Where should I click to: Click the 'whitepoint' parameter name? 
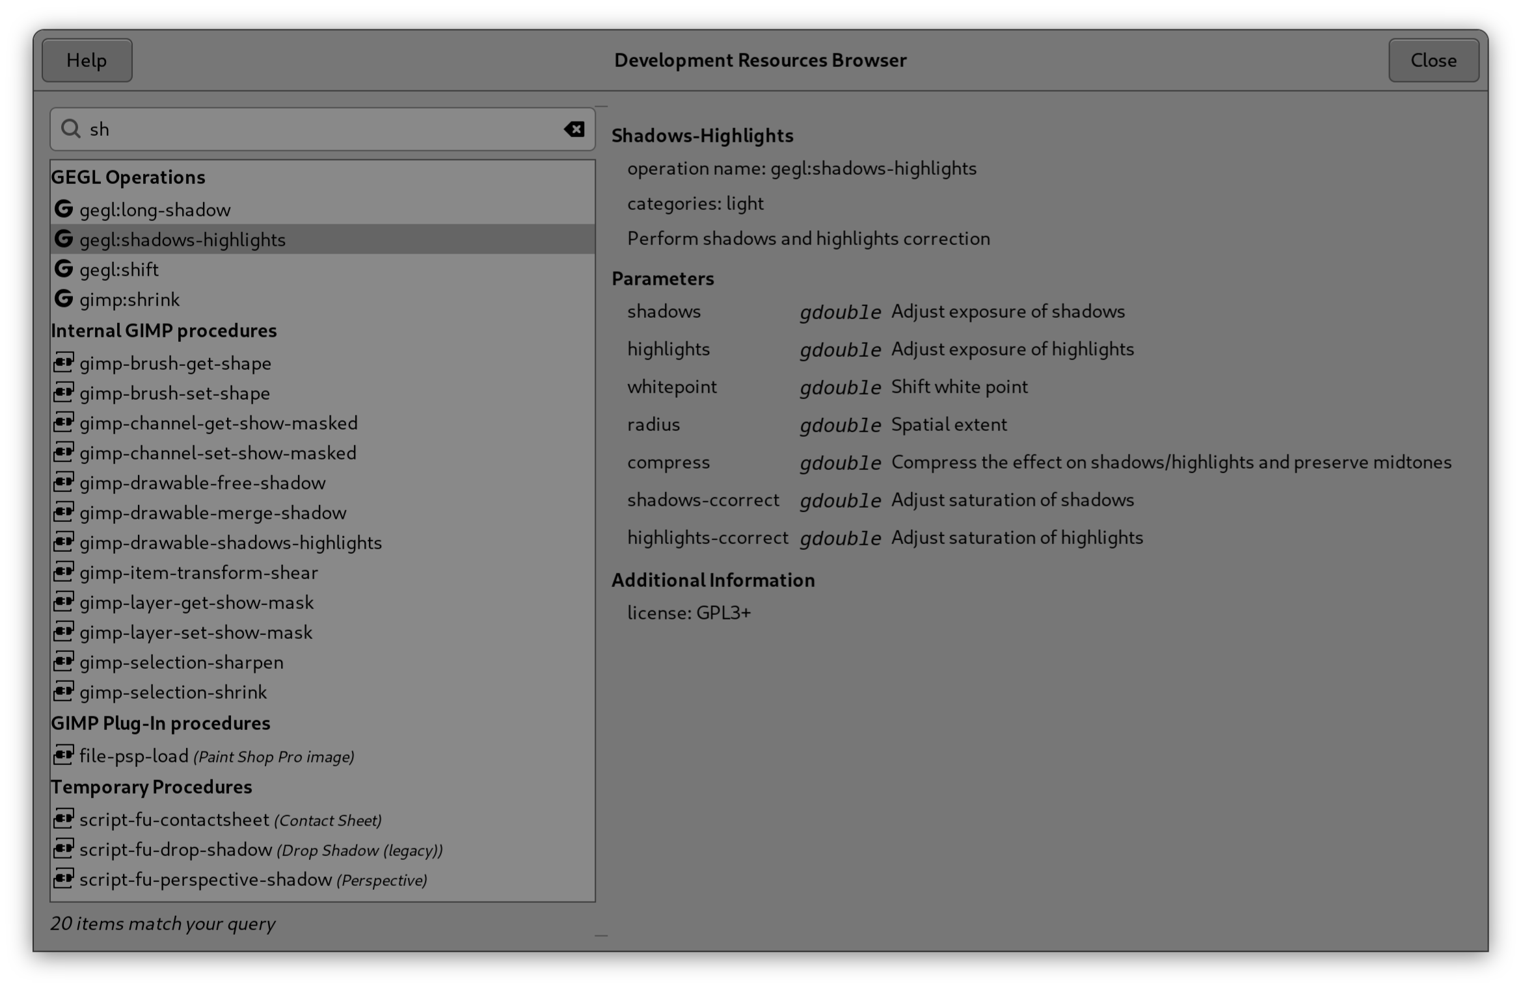click(x=671, y=387)
